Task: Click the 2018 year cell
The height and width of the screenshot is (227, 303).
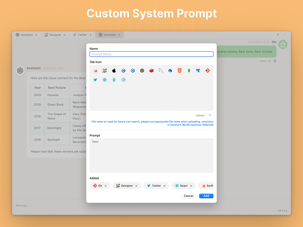Action: pyautogui.click(x=37, y=116)
